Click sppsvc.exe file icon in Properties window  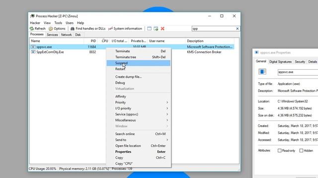pyautogui.click(x=262, y=72)
